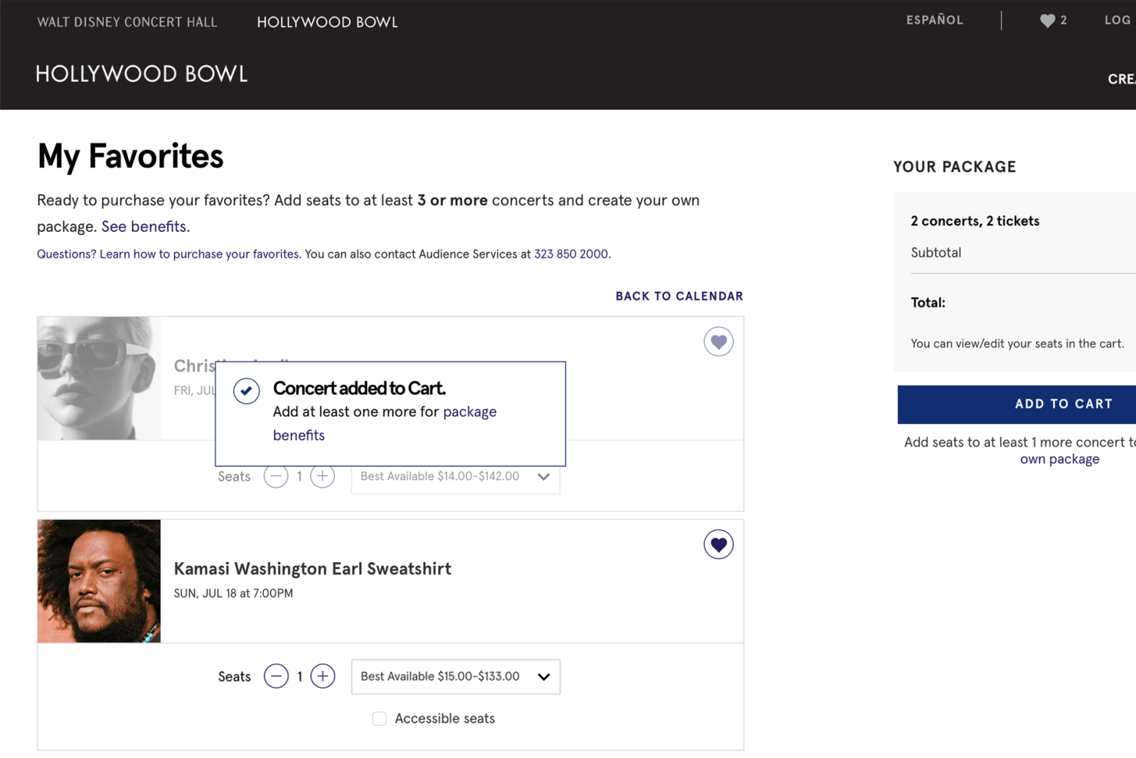Click the Add to Cart button
The width and height of the screenshot is (1136, 758).
click(1017, 404)
